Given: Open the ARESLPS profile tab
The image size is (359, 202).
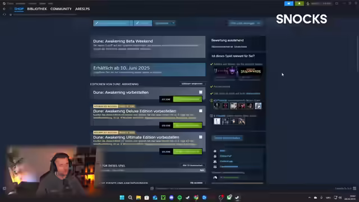Looking at the screenshot, I should point(82,9).
